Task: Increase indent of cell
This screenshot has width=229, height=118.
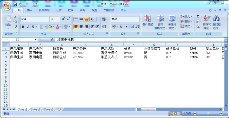Action: coord(97,26)
